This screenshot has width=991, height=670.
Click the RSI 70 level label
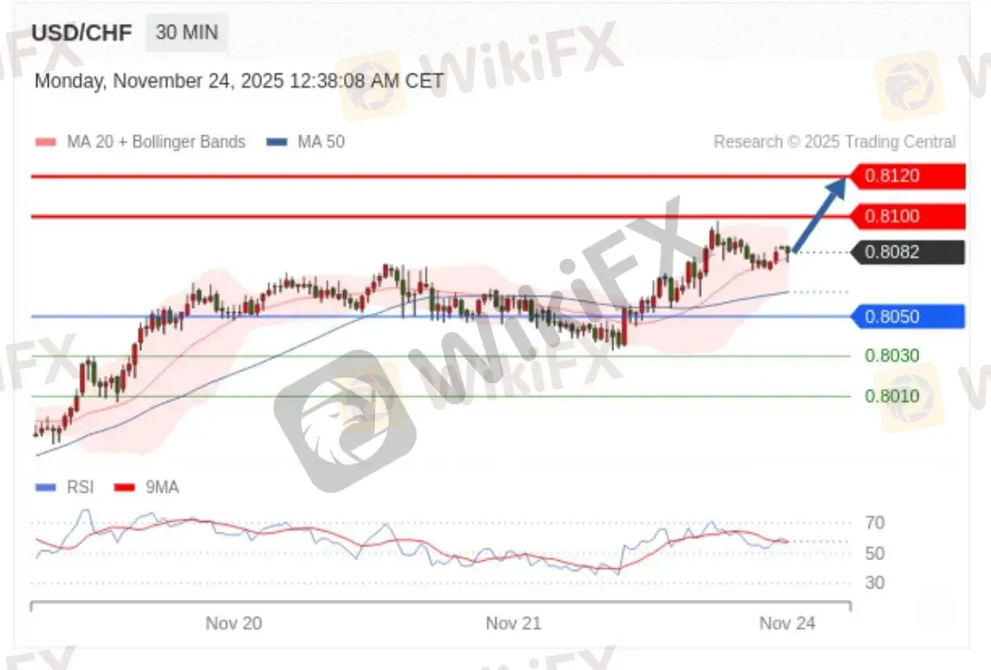click(875, 523)
